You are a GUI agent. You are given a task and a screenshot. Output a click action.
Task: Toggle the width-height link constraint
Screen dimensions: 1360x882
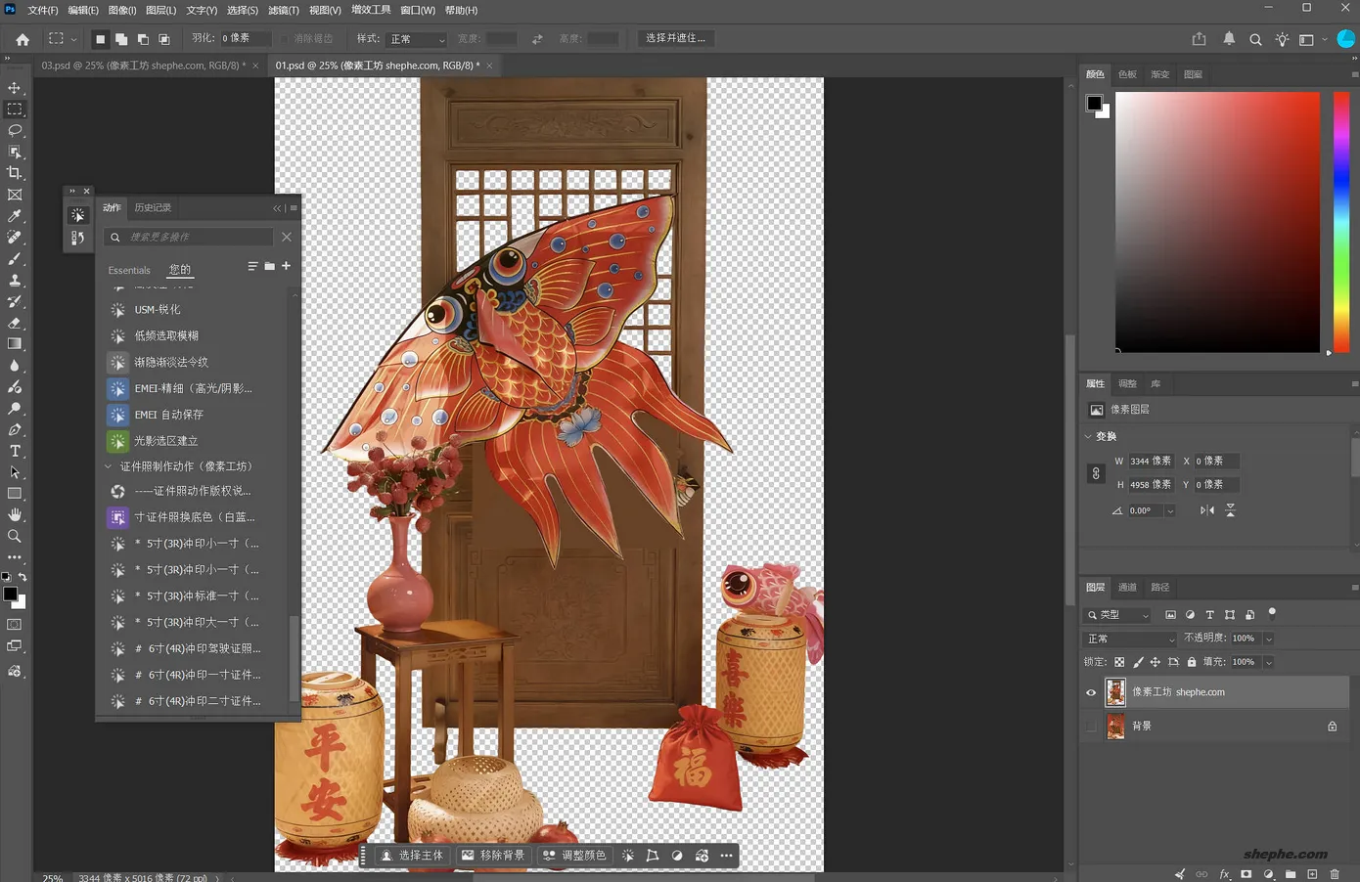coord(1096,473)
